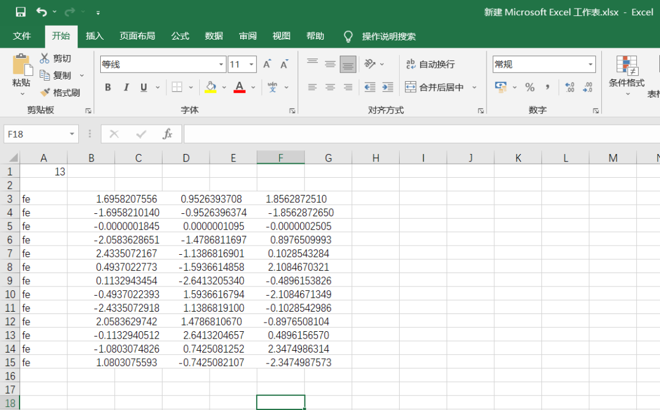This screenshot has height=410, width=660.
Task: Save the workbook with the floppy disk icon
Action: (x=20, y=12)
